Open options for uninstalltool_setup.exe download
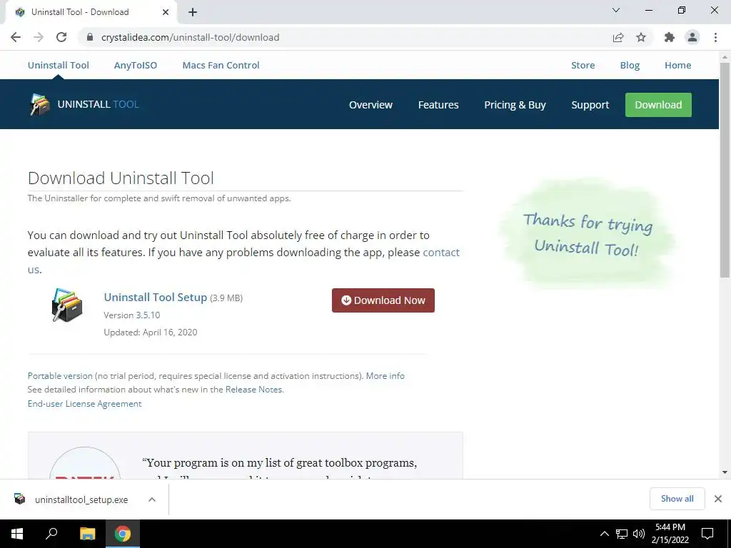731x548 pixels. [x=152, y=499]
